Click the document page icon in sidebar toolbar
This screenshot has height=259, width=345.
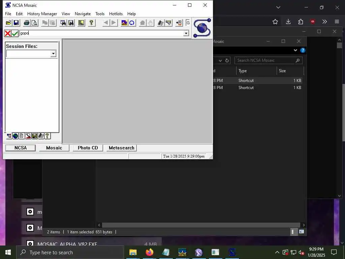point(22,136)
